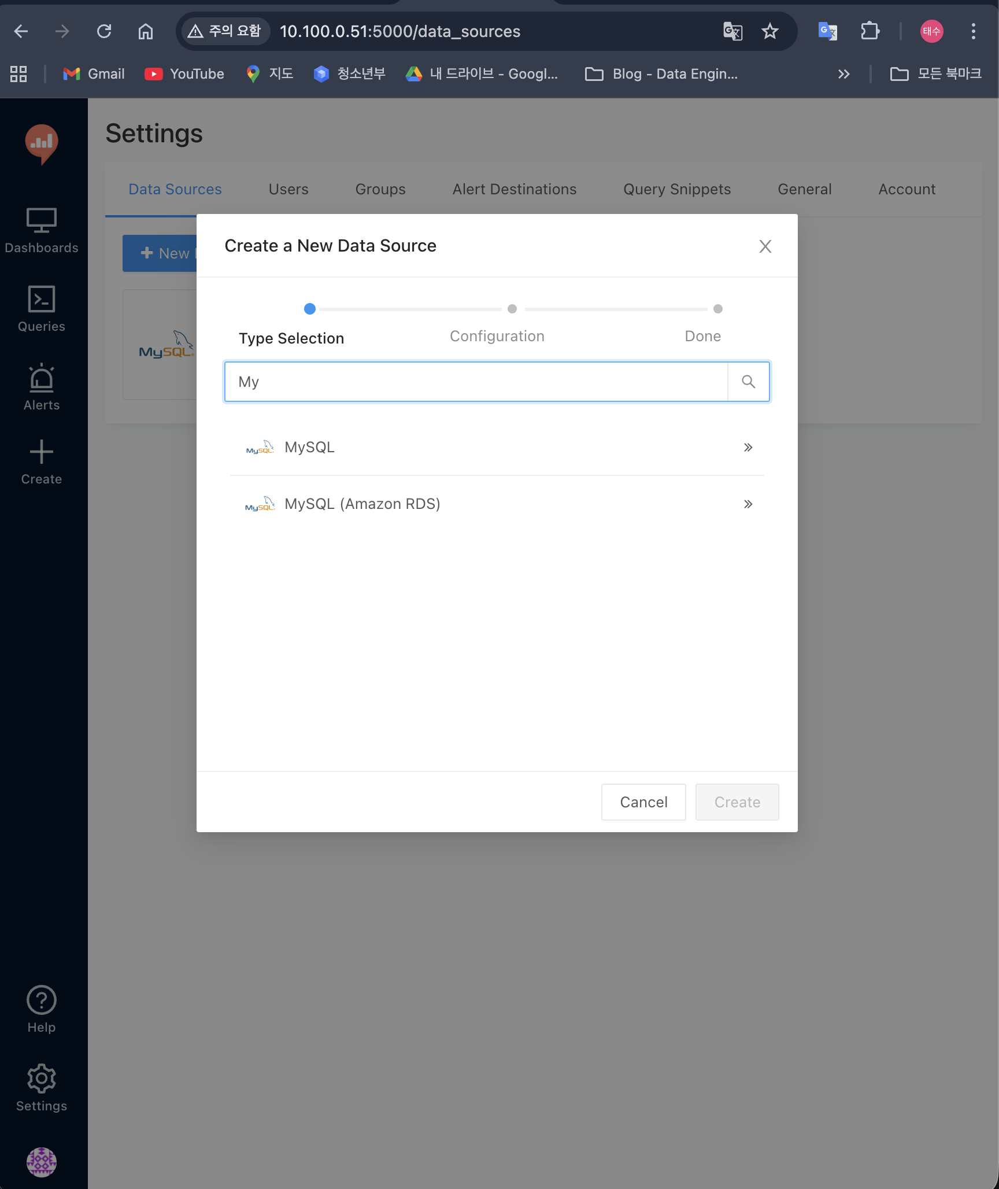Image resolution: width=999 pixels, height=1189 pixels.
Task: Click the Redash logo in the sidebar
Action: pos(42,143)
